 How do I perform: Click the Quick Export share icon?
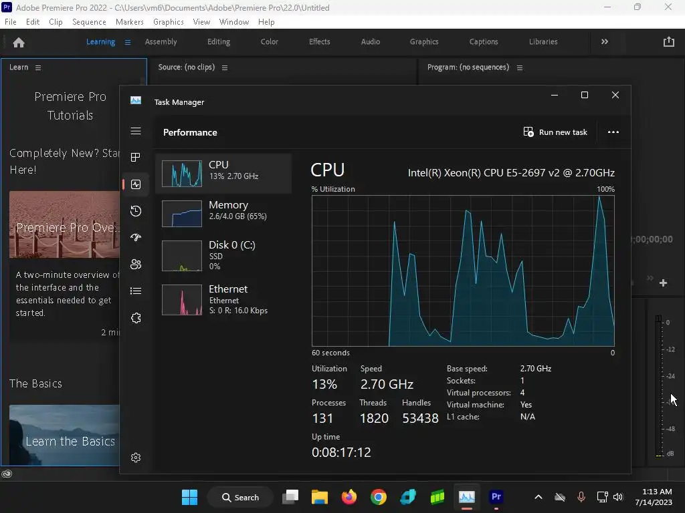pos(668,42)
